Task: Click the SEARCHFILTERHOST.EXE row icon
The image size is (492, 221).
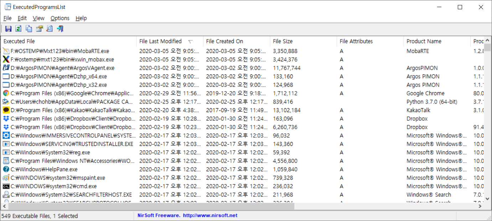Action: [x=6, y=195]
